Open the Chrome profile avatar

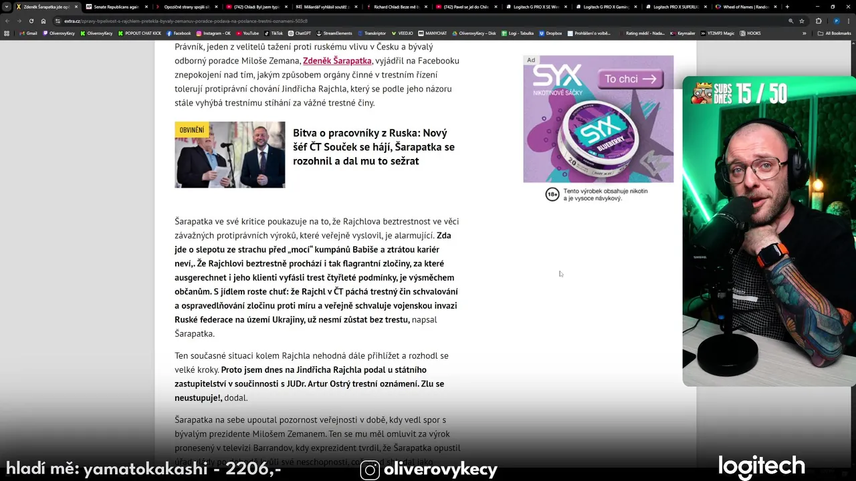[x=836, y=21]
